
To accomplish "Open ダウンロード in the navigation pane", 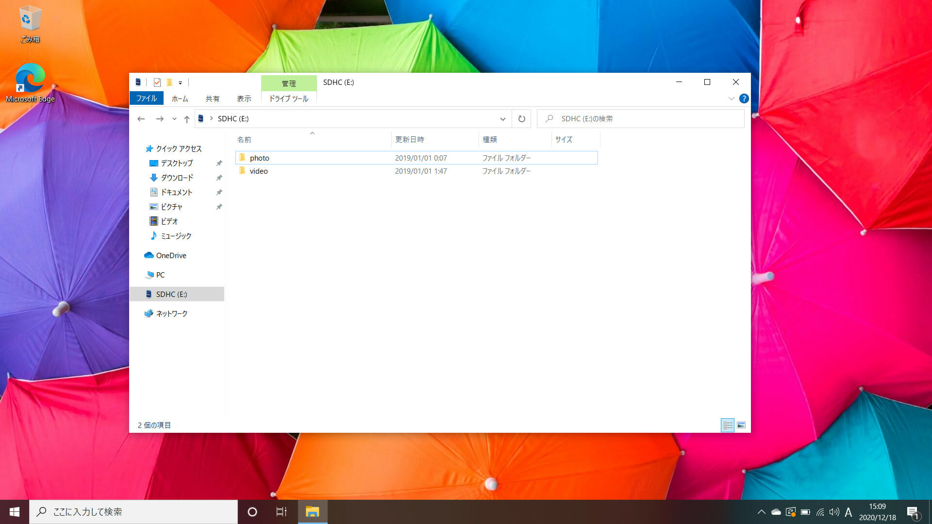I will coord(177,178).
